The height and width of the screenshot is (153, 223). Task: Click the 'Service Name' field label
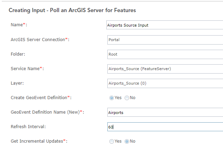[25, 69]
